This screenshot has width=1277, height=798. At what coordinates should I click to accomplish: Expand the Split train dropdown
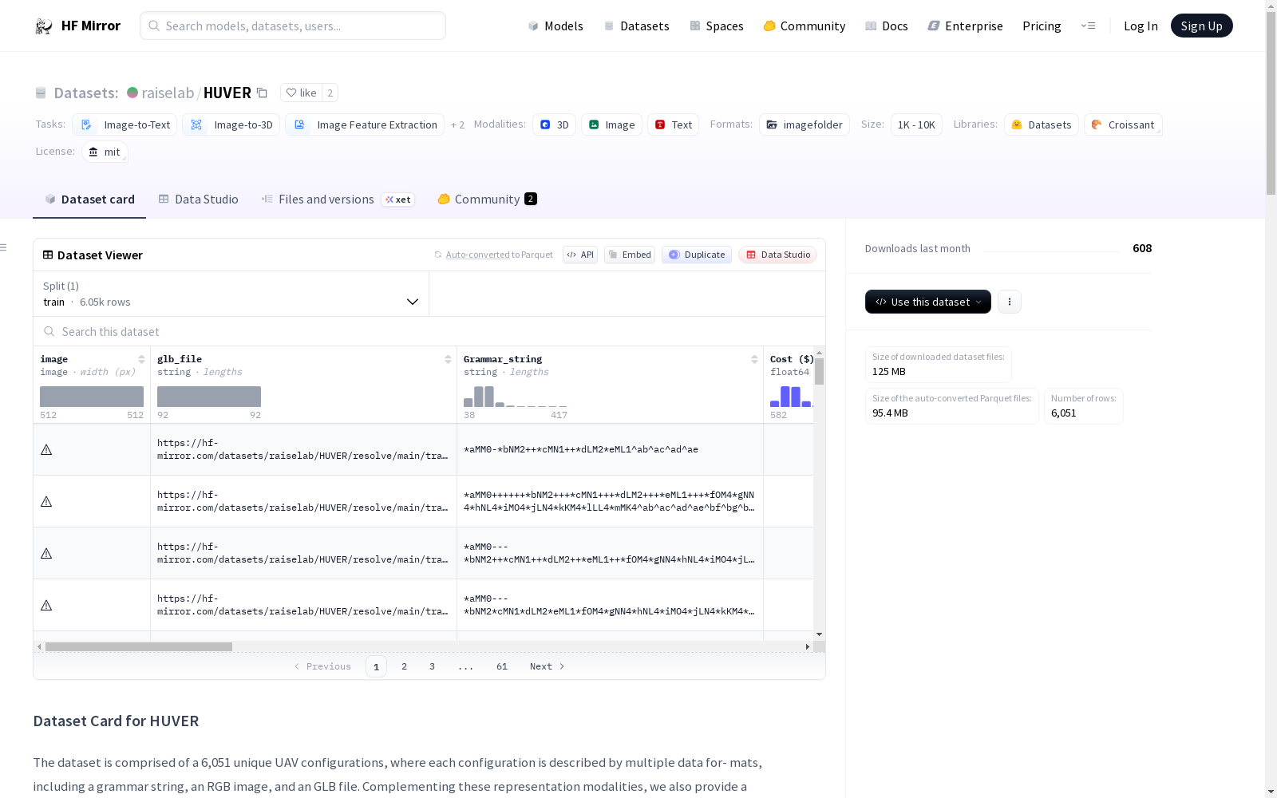(231, 294)
